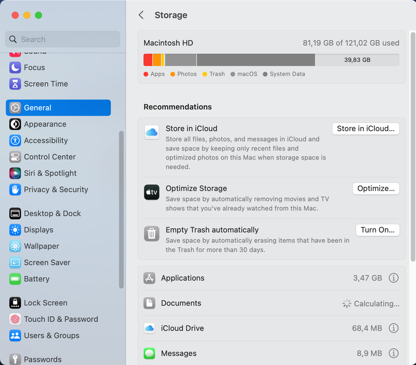Screen dimensions: 416x365
Task: Select Users & Groups in sidebar
Action: click(58, 335)
